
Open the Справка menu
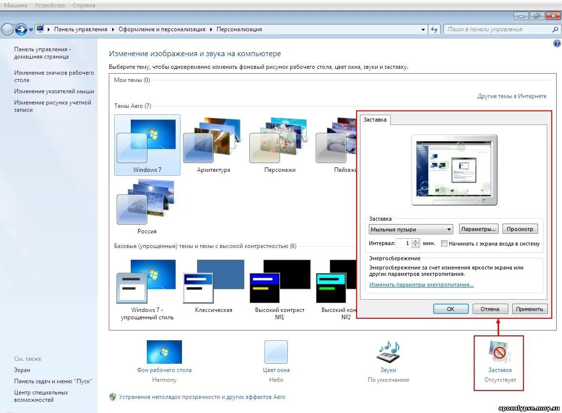tap(84, 5)
